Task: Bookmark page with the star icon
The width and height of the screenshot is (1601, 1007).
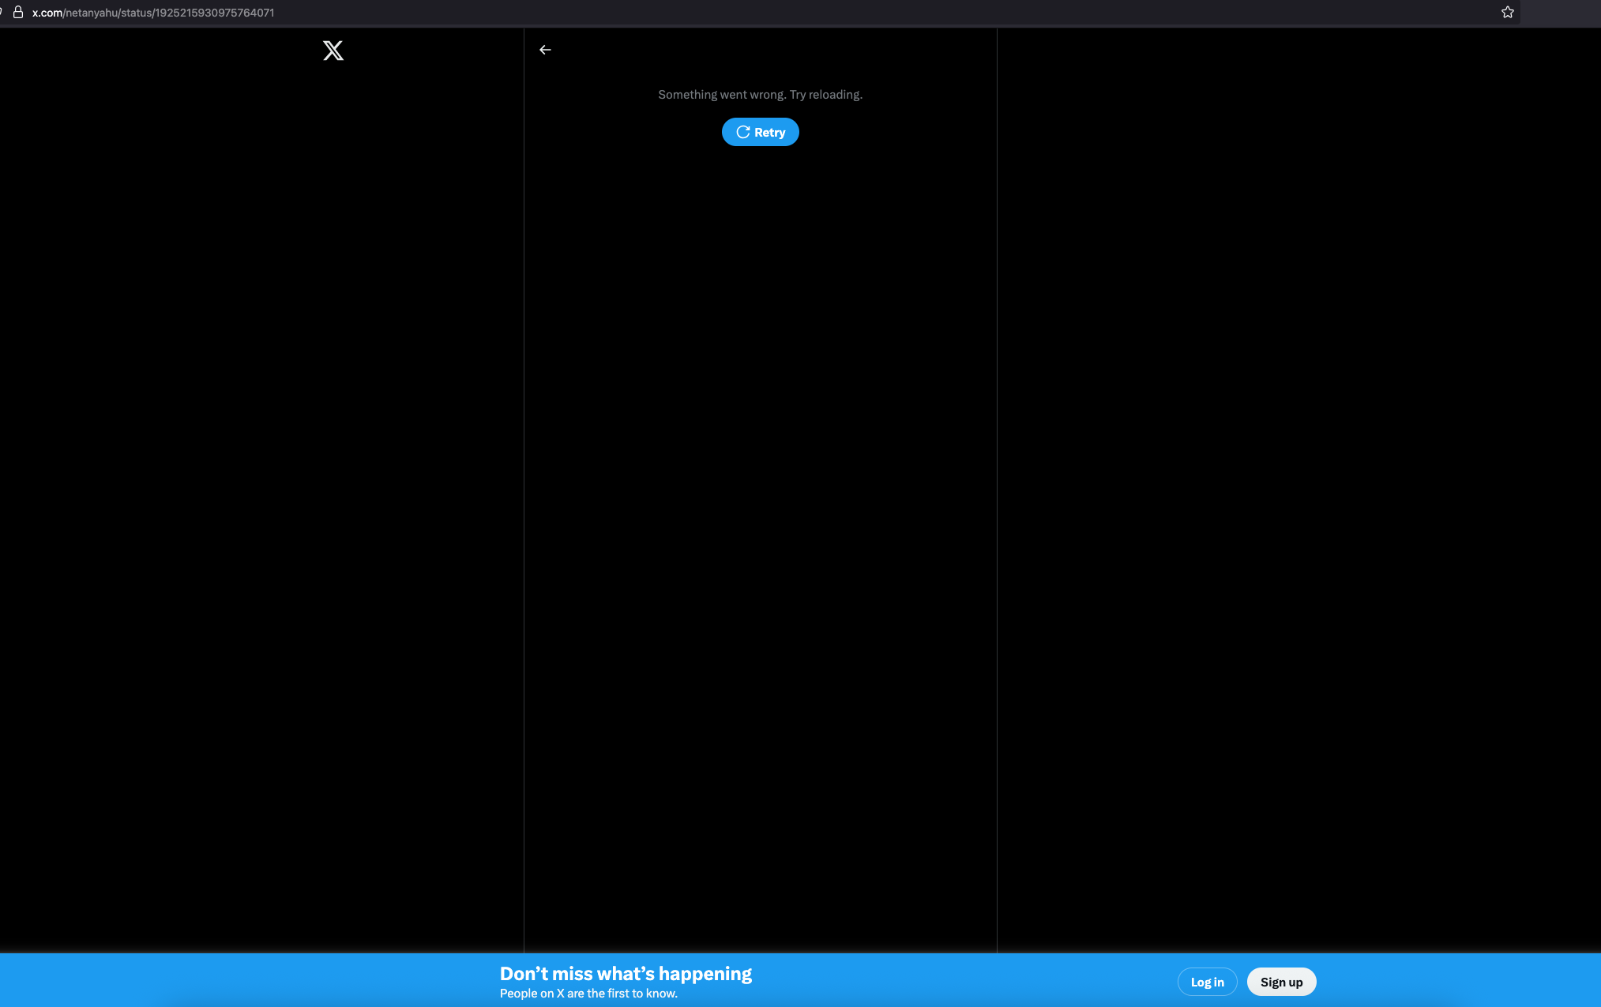Action: (x=1507, y=13)
